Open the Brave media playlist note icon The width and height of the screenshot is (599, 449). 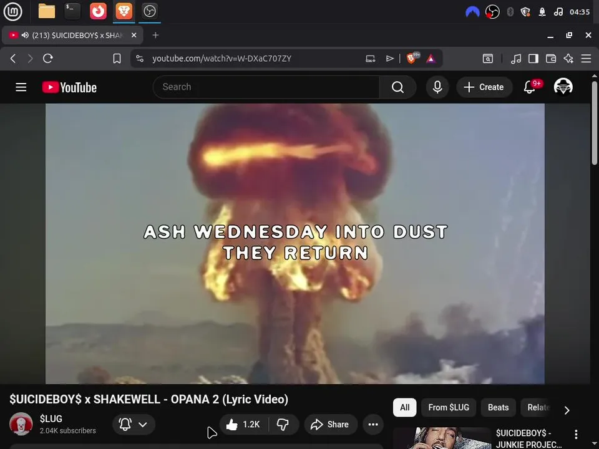[x=516, y=59]
